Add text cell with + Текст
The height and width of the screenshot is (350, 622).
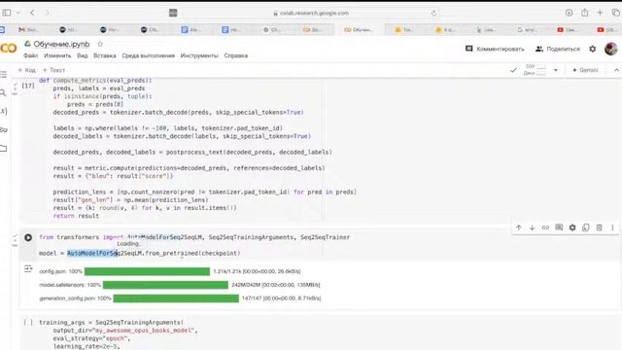click(53, 70)
